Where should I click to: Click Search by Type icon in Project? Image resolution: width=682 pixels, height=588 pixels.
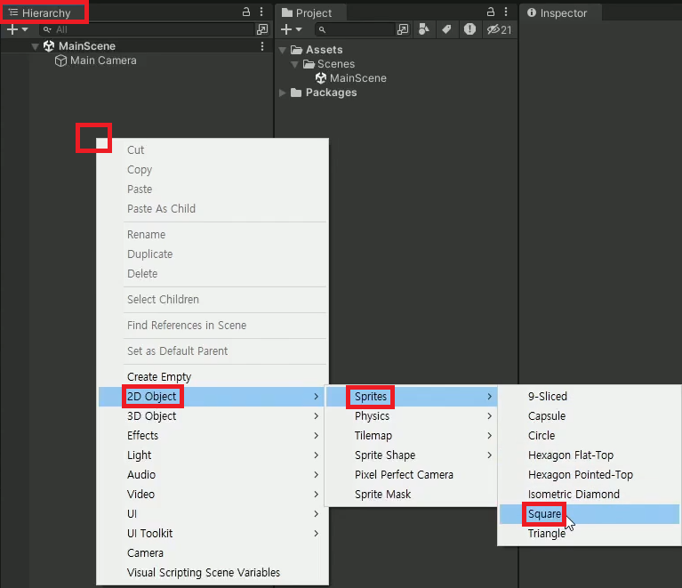coord(423,29)
